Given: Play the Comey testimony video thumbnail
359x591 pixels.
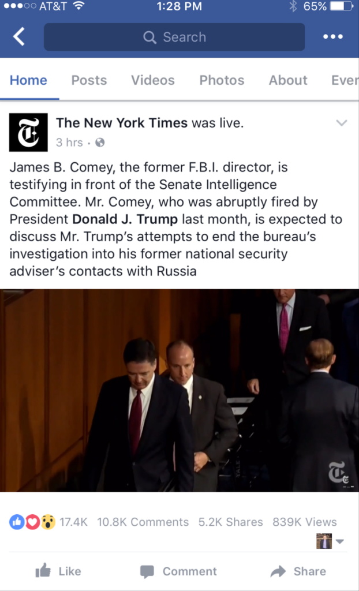Looking at the screenshot, I should pos(179,391).
